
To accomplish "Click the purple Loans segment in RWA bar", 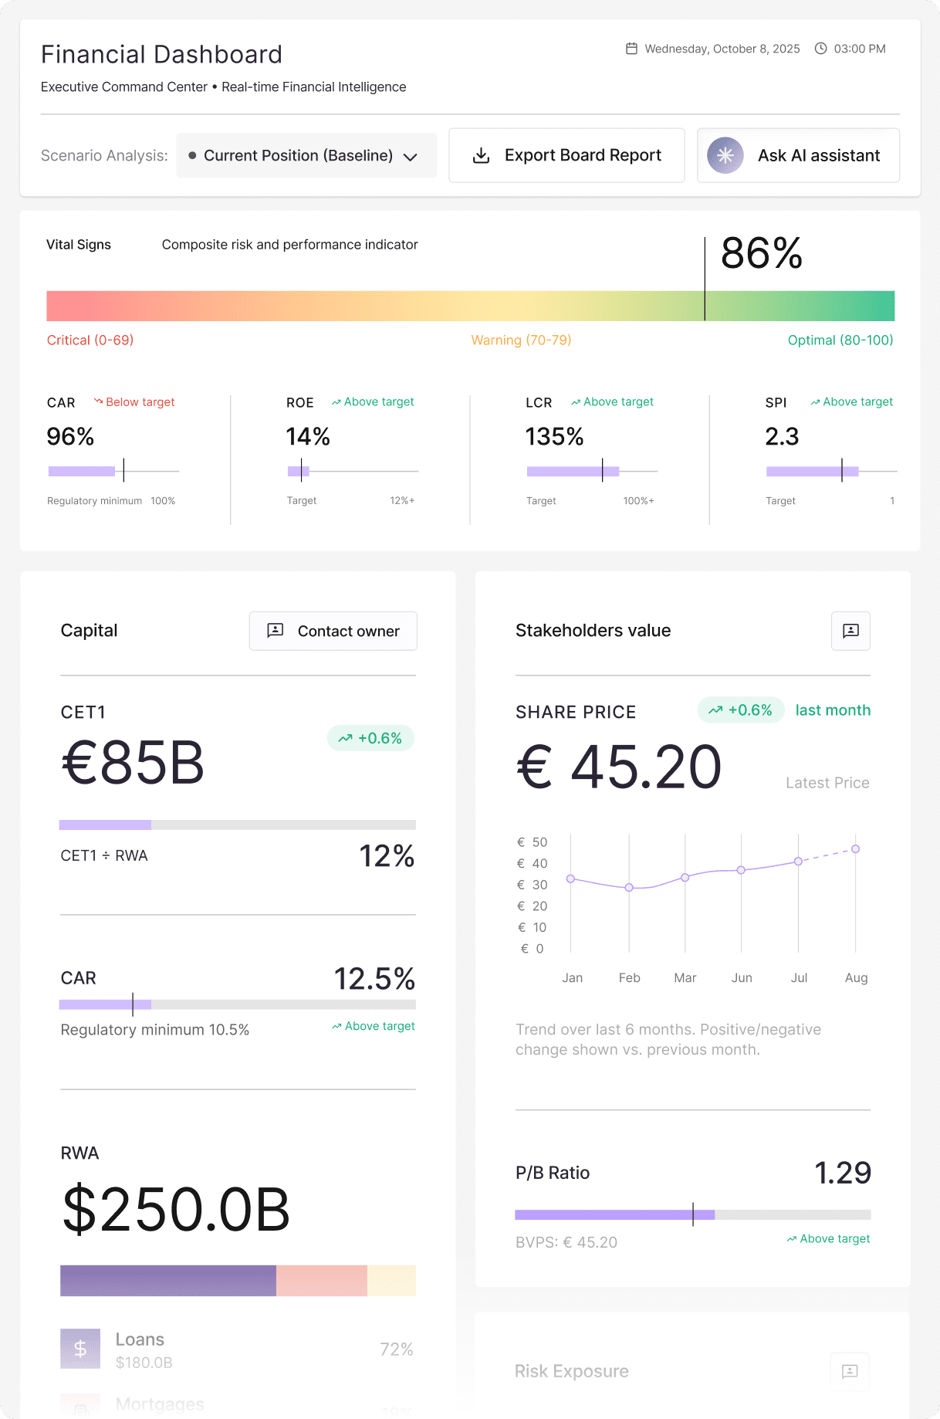I will (167, 1280).
